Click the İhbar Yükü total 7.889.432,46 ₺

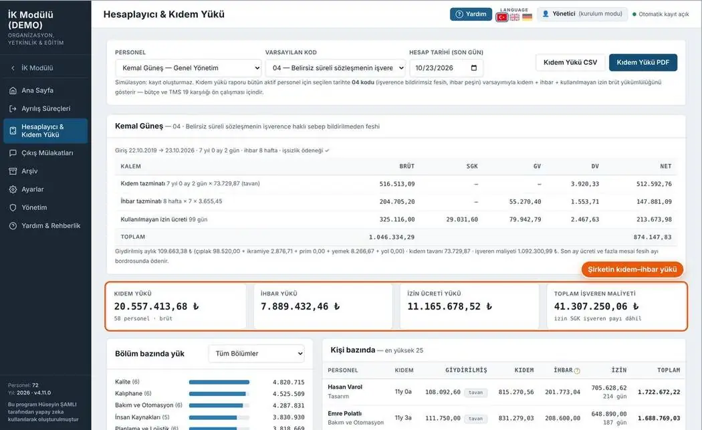(300, 307)
